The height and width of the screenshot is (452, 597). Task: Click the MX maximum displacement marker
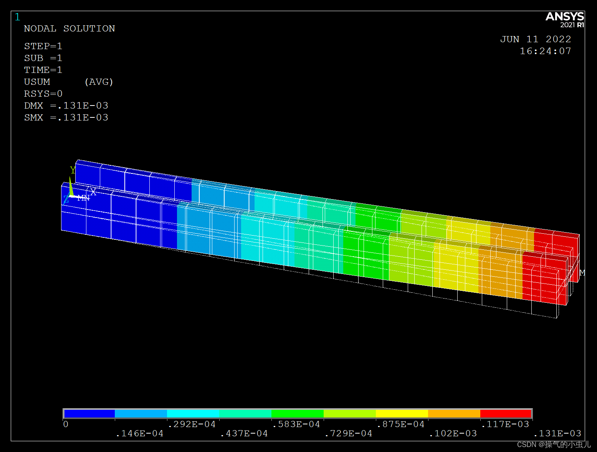[581, 272]
